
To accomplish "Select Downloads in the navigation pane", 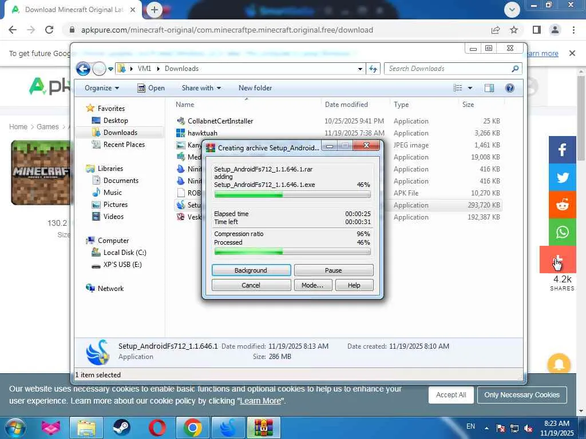I will [120, 133].
